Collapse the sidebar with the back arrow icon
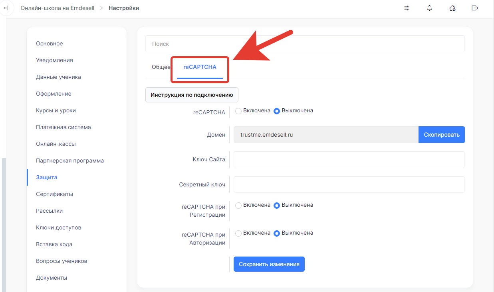 [6, 8]
